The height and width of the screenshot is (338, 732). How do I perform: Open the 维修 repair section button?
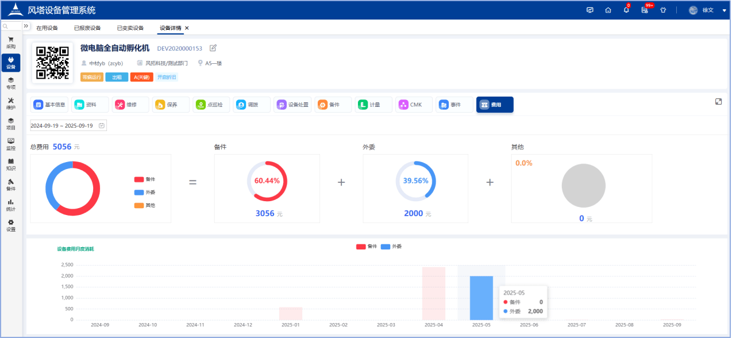130,105
